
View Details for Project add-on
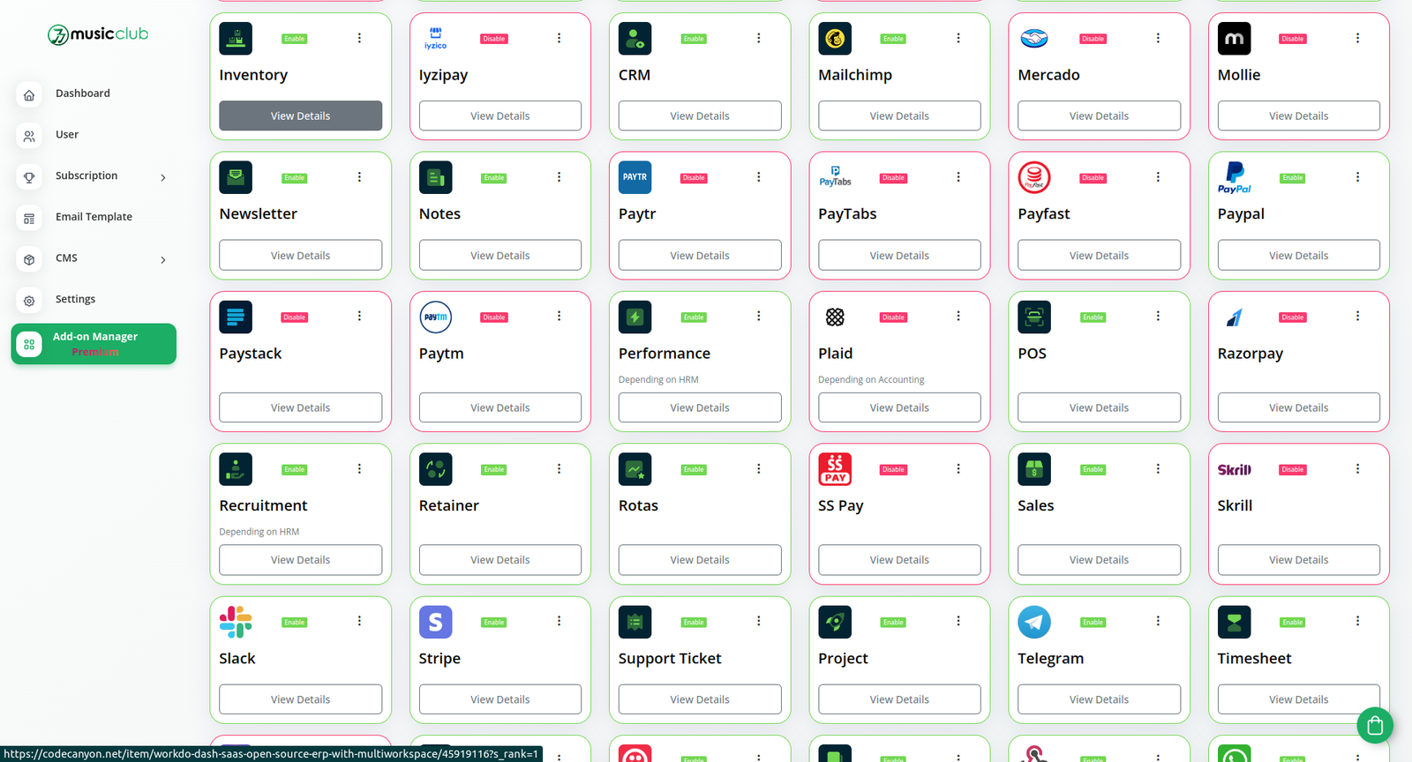tap(899, 699)
